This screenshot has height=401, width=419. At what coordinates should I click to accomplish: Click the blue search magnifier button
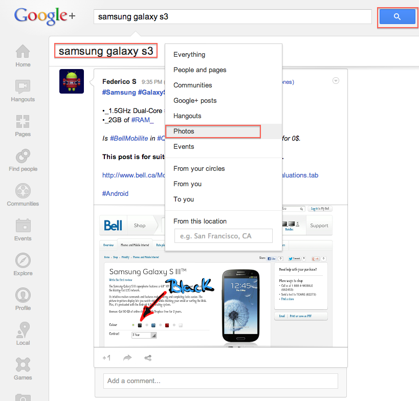tap(397, 17)
